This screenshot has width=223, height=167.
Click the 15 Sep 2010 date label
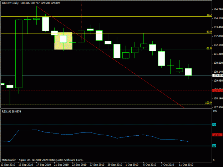pos(26,165)
